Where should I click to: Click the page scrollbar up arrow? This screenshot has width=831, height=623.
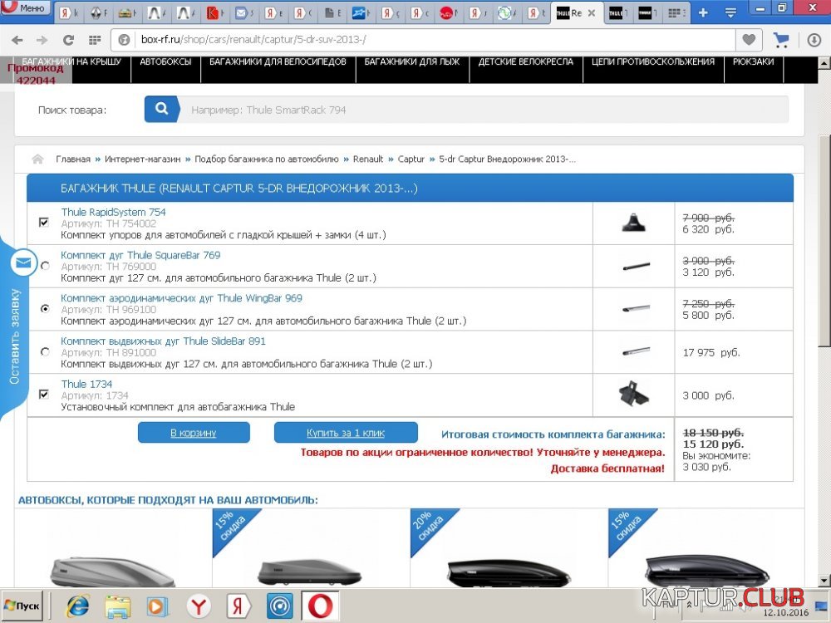(824, 63)
